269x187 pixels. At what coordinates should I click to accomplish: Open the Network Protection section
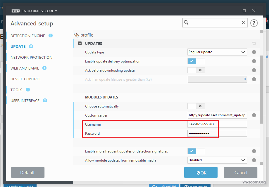point(31,58)
